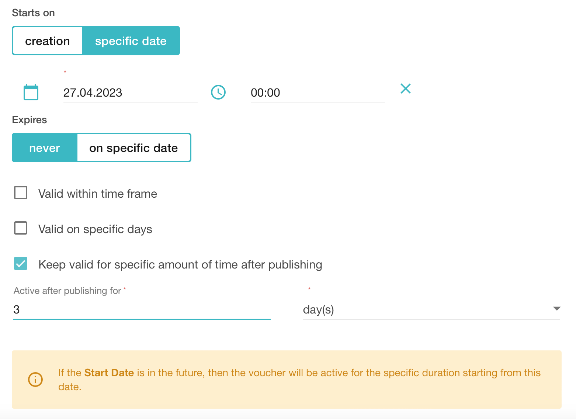Select the "creation" start option

click(48, 41)
